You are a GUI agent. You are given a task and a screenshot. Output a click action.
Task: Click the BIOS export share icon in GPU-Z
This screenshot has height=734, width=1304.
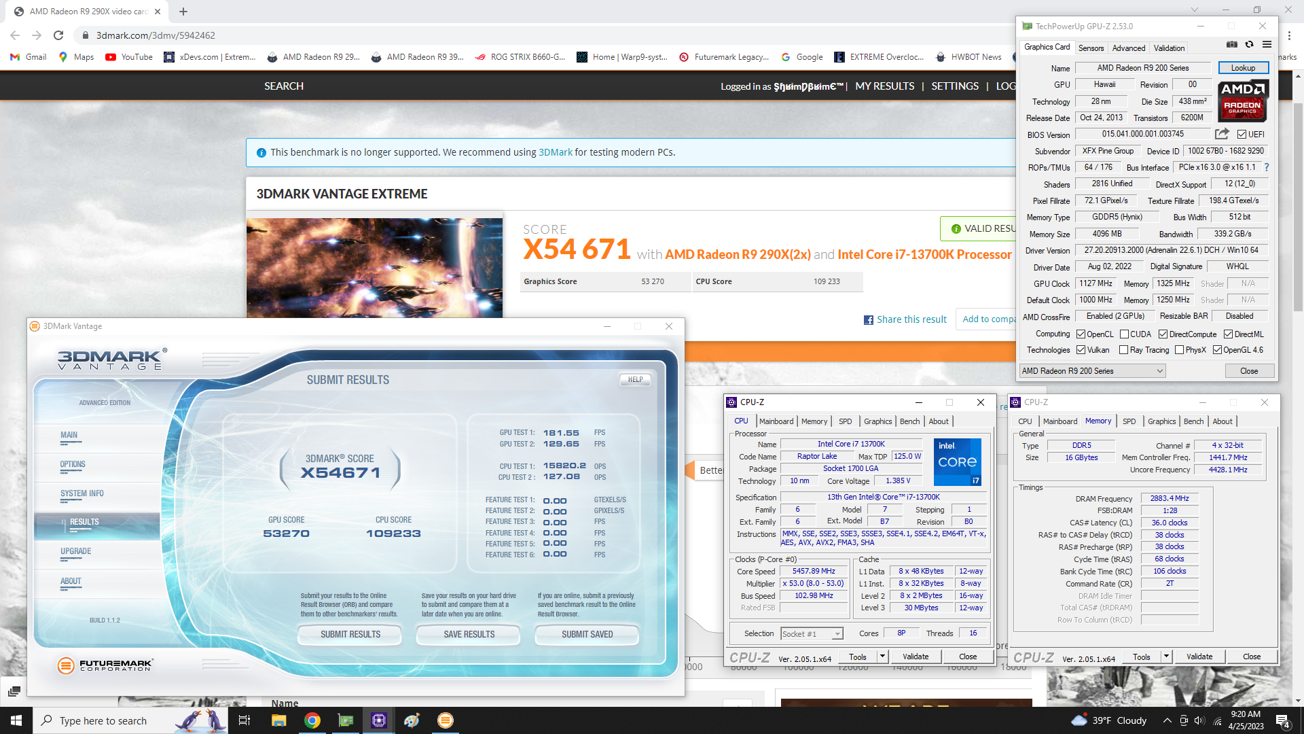[1222, 134]
